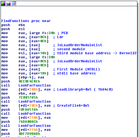Click the Ldr comment

[x=58, y=37]
